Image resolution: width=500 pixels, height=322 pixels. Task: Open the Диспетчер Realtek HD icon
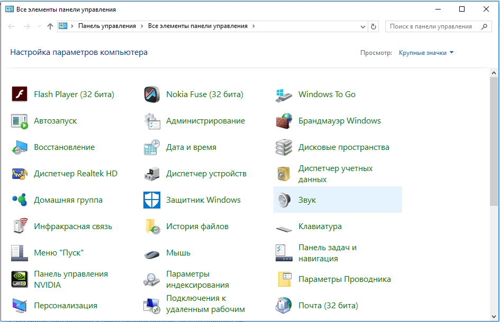[20, 174]
